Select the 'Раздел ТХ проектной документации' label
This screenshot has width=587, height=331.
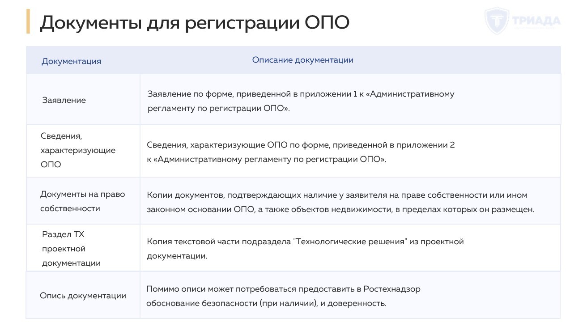[71, 249]
